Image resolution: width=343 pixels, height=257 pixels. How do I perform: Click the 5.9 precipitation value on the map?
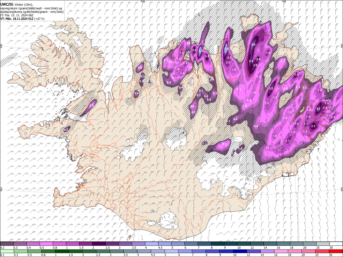[201, 50]
